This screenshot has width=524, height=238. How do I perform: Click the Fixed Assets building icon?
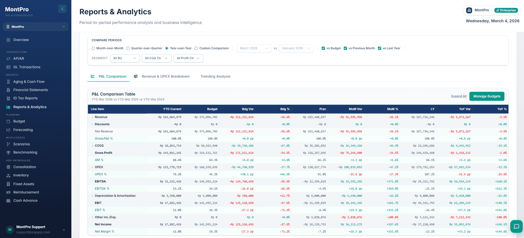click(8, 184)
